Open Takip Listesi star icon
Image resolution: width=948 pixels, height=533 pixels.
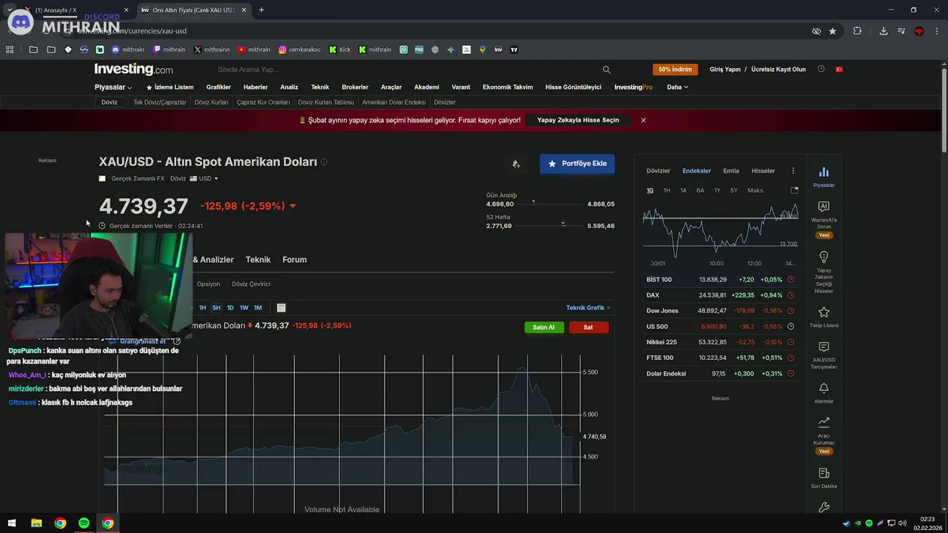coord(824,312)
